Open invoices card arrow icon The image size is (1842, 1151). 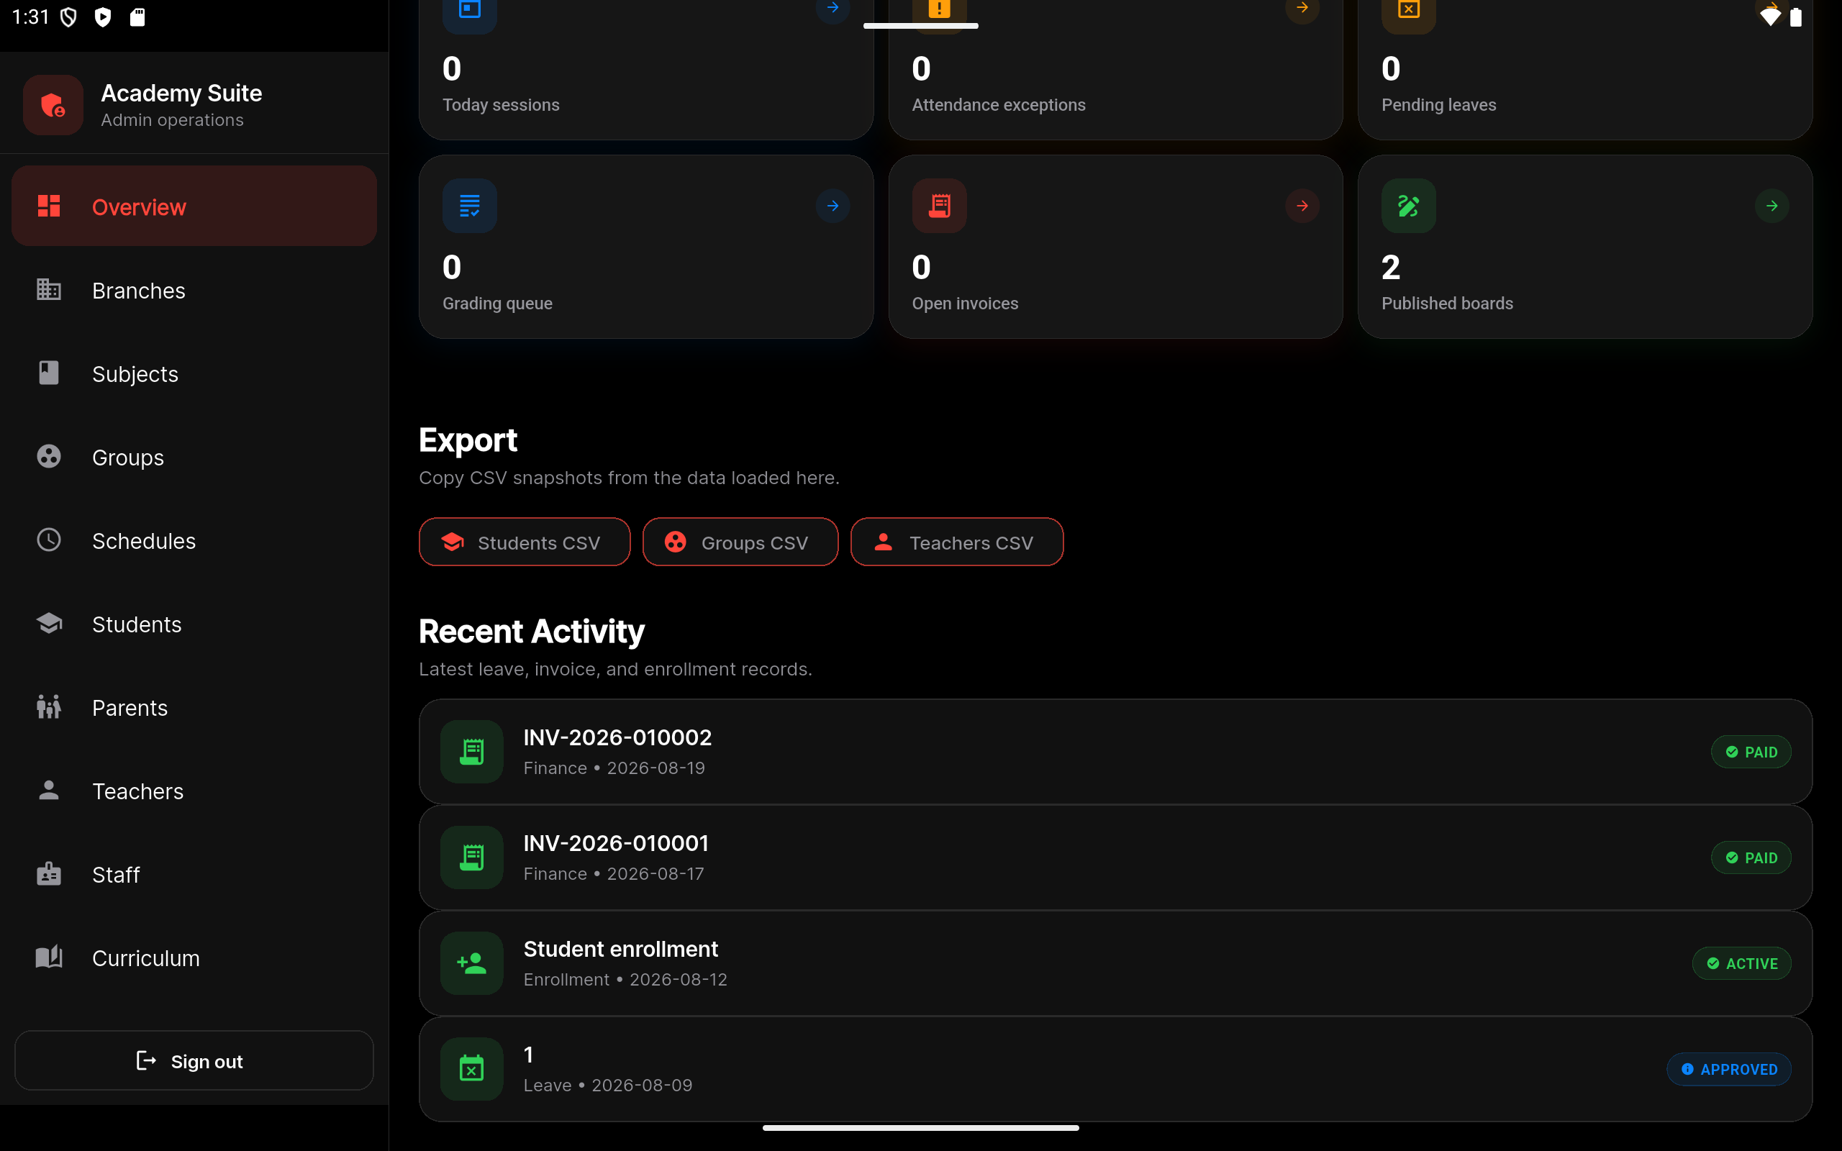coord(1302,206)
